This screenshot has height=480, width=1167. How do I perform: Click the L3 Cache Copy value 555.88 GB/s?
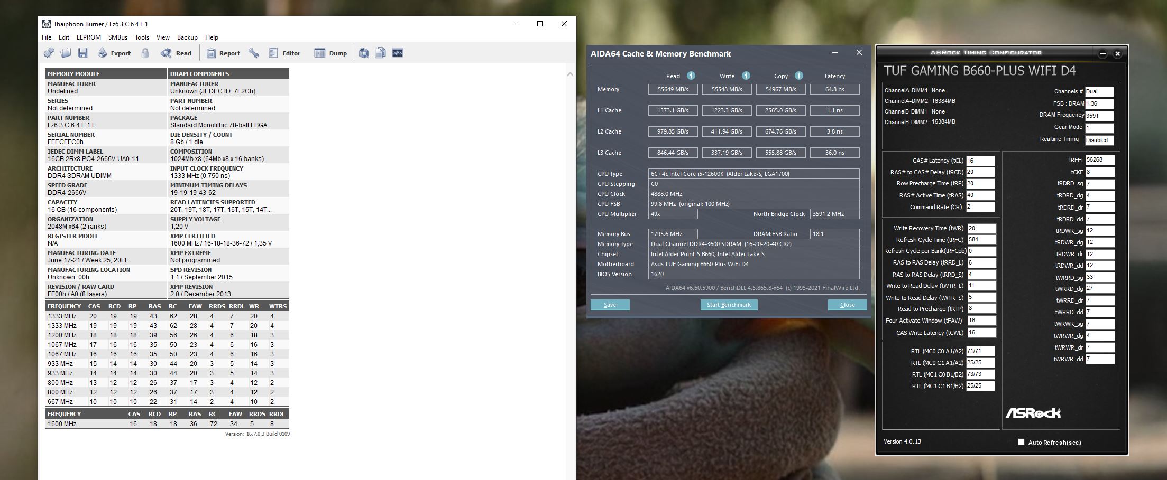(780, 153)
